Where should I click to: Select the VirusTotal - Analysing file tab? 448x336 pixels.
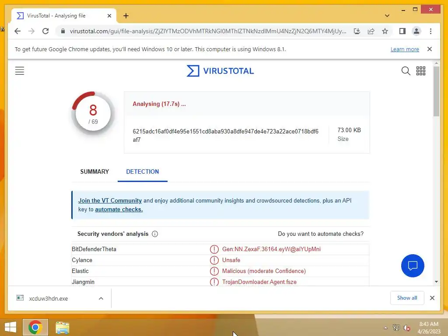[x=64, y=16]
